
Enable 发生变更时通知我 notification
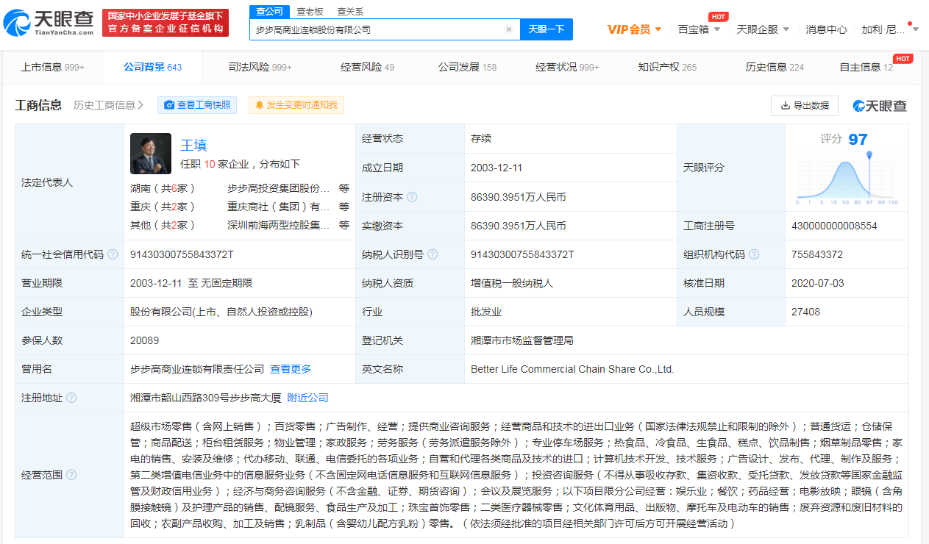pyautogui.click(x=296, y=105)
